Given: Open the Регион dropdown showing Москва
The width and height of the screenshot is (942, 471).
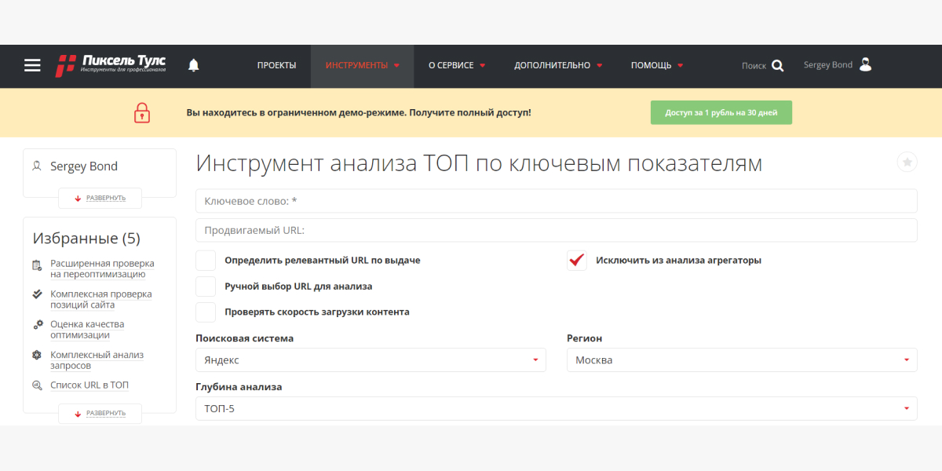Looking at the screenshot, I should [x=742, y=360].
